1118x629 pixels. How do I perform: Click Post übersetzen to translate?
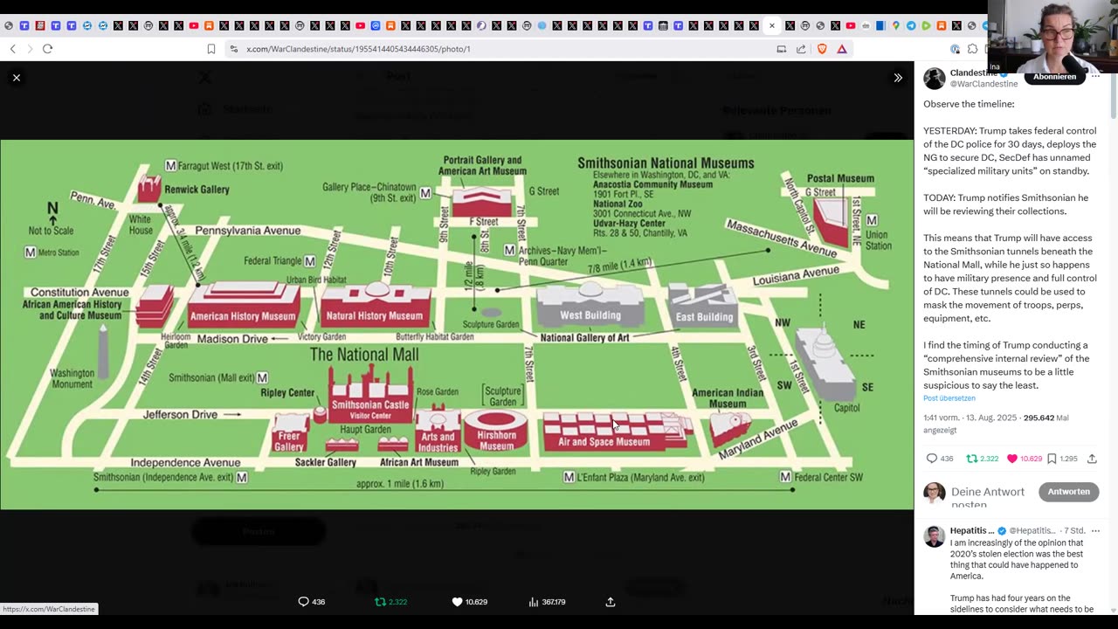point(949,398)
